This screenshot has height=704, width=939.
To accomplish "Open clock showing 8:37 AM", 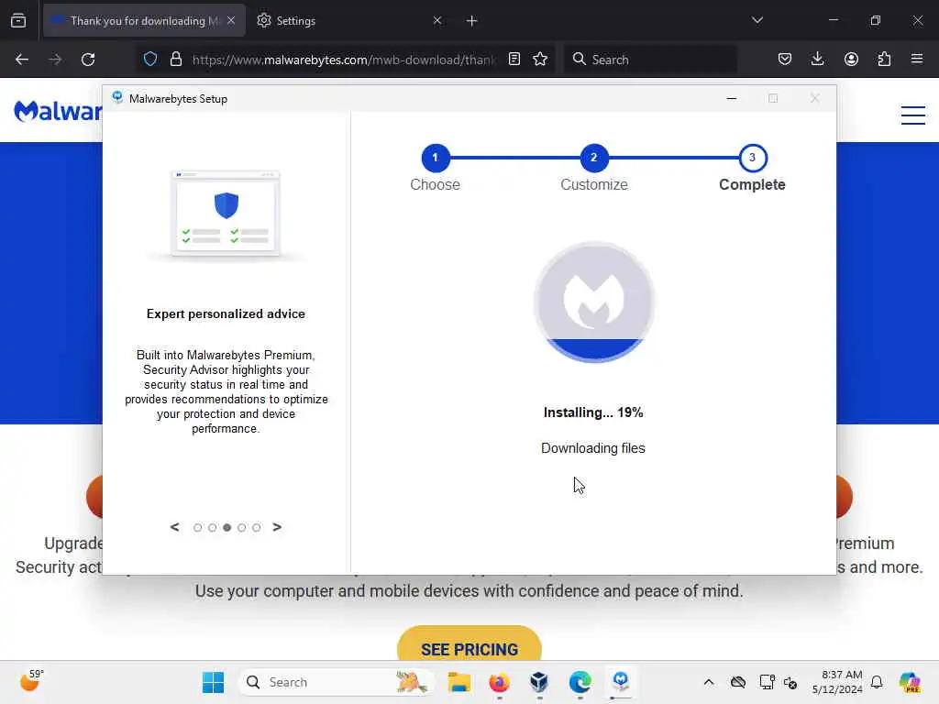I will tap(837, 682).
